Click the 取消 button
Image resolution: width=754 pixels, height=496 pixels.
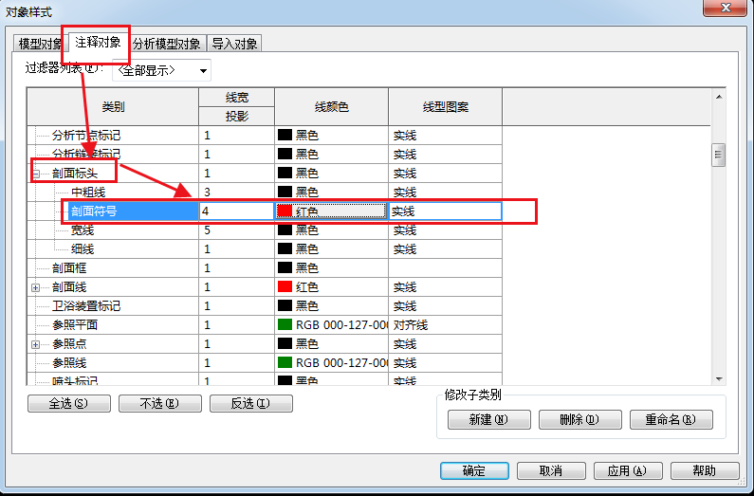tap(551, 470)
